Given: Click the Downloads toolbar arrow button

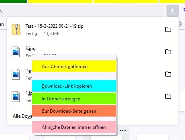Looking at the screenshot, I should pos(172,11).
